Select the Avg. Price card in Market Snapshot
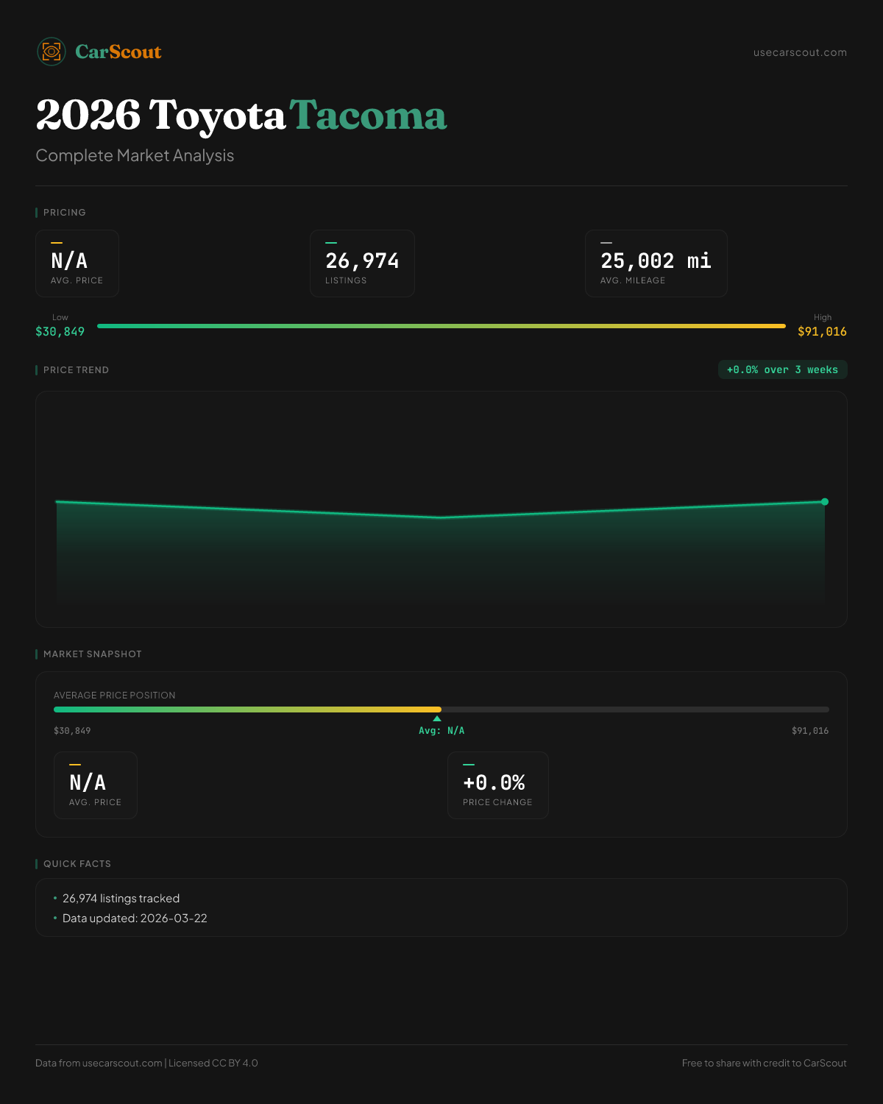883x1104 pixels. 96,785
